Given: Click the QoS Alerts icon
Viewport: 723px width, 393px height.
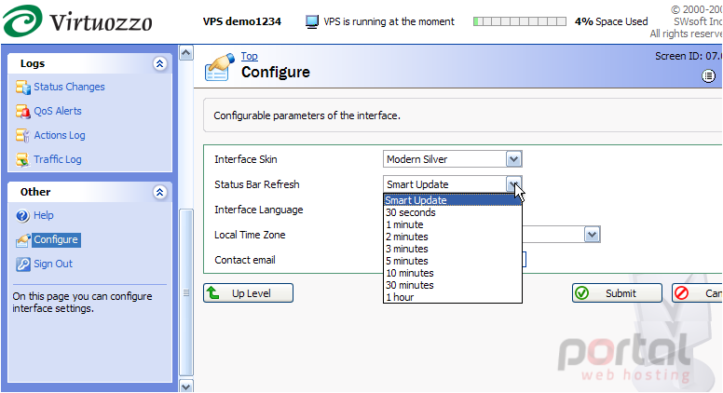Looking at the screenshot, I should click(x=22, y=111).
